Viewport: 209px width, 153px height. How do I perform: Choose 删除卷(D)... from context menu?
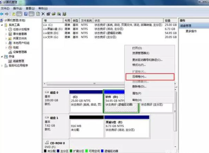point(139,86)
